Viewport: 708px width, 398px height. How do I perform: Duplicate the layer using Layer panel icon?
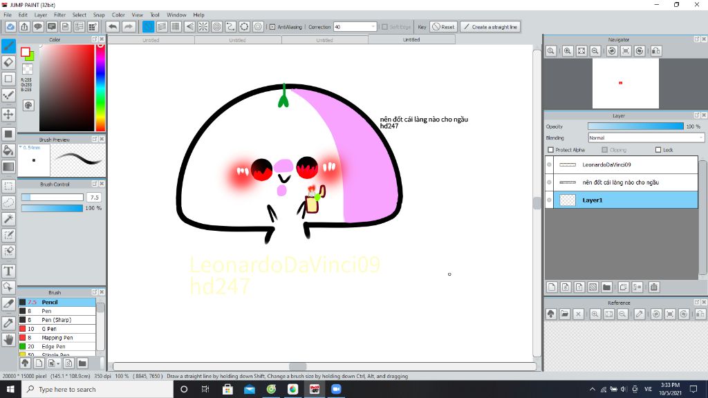[x=624, y=287]
